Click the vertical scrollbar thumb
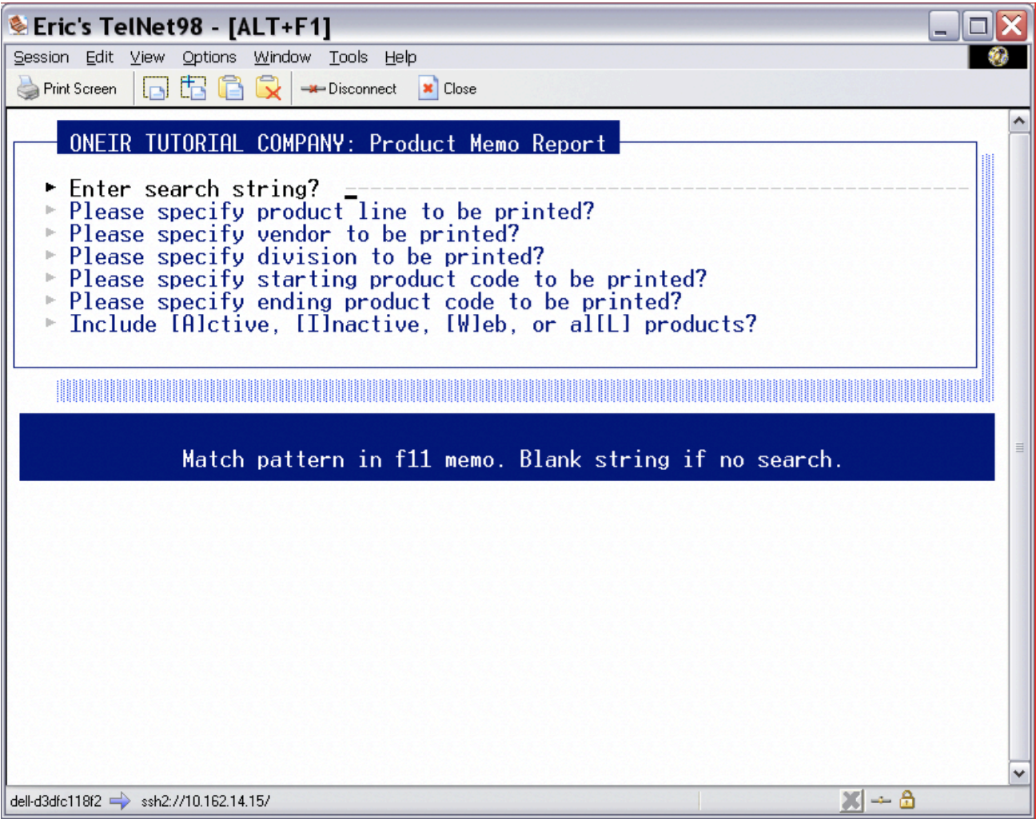Screen dimensions: 1036x823 tap(1018, 447)
